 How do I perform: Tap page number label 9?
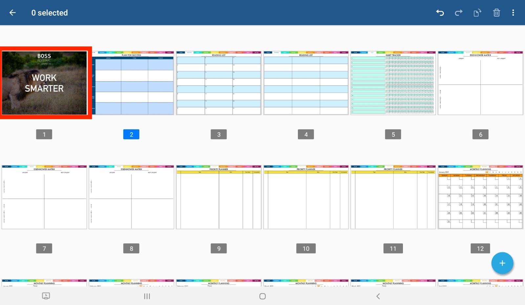tap(219, 249)
